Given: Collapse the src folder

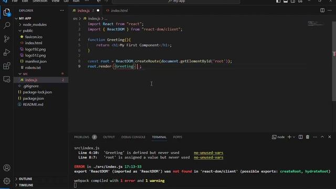Looking at the screenshot, I should coord(20,73).
